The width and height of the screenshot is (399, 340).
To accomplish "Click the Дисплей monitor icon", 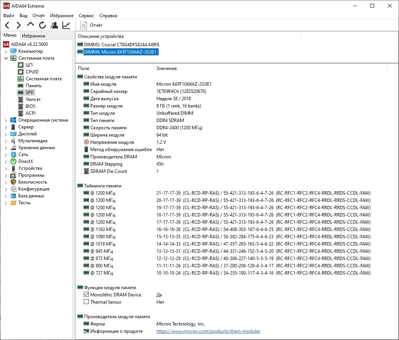I will (x=13, y=134).
